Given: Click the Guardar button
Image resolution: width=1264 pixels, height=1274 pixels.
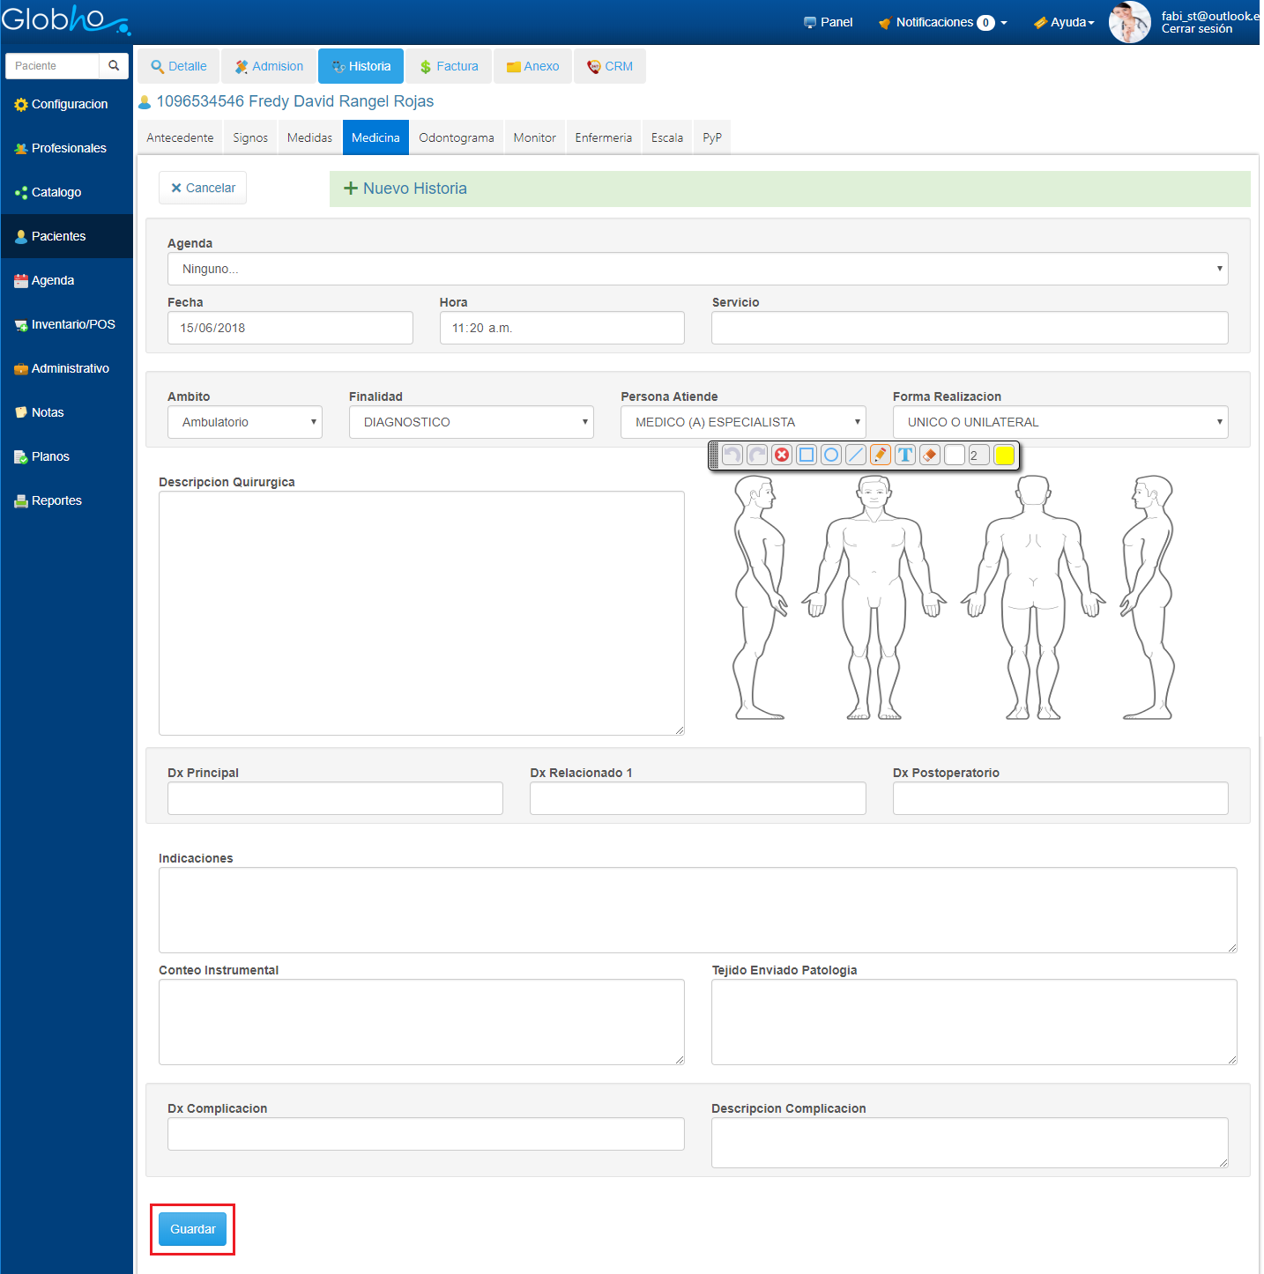Looking at the screenshot, I should (192, 1229).
